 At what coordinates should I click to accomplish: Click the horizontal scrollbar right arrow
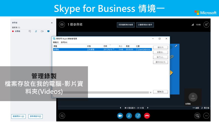click(x=151, y=92)
